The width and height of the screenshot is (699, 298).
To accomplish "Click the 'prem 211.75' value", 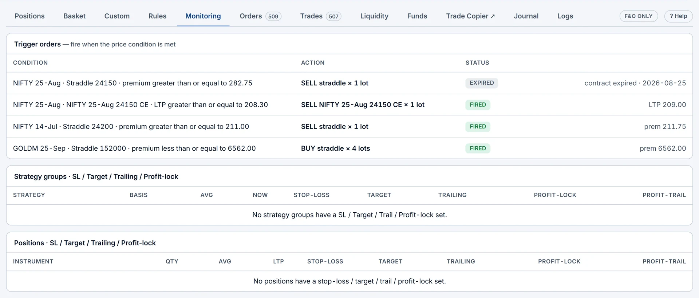I will tap(665, 127).
